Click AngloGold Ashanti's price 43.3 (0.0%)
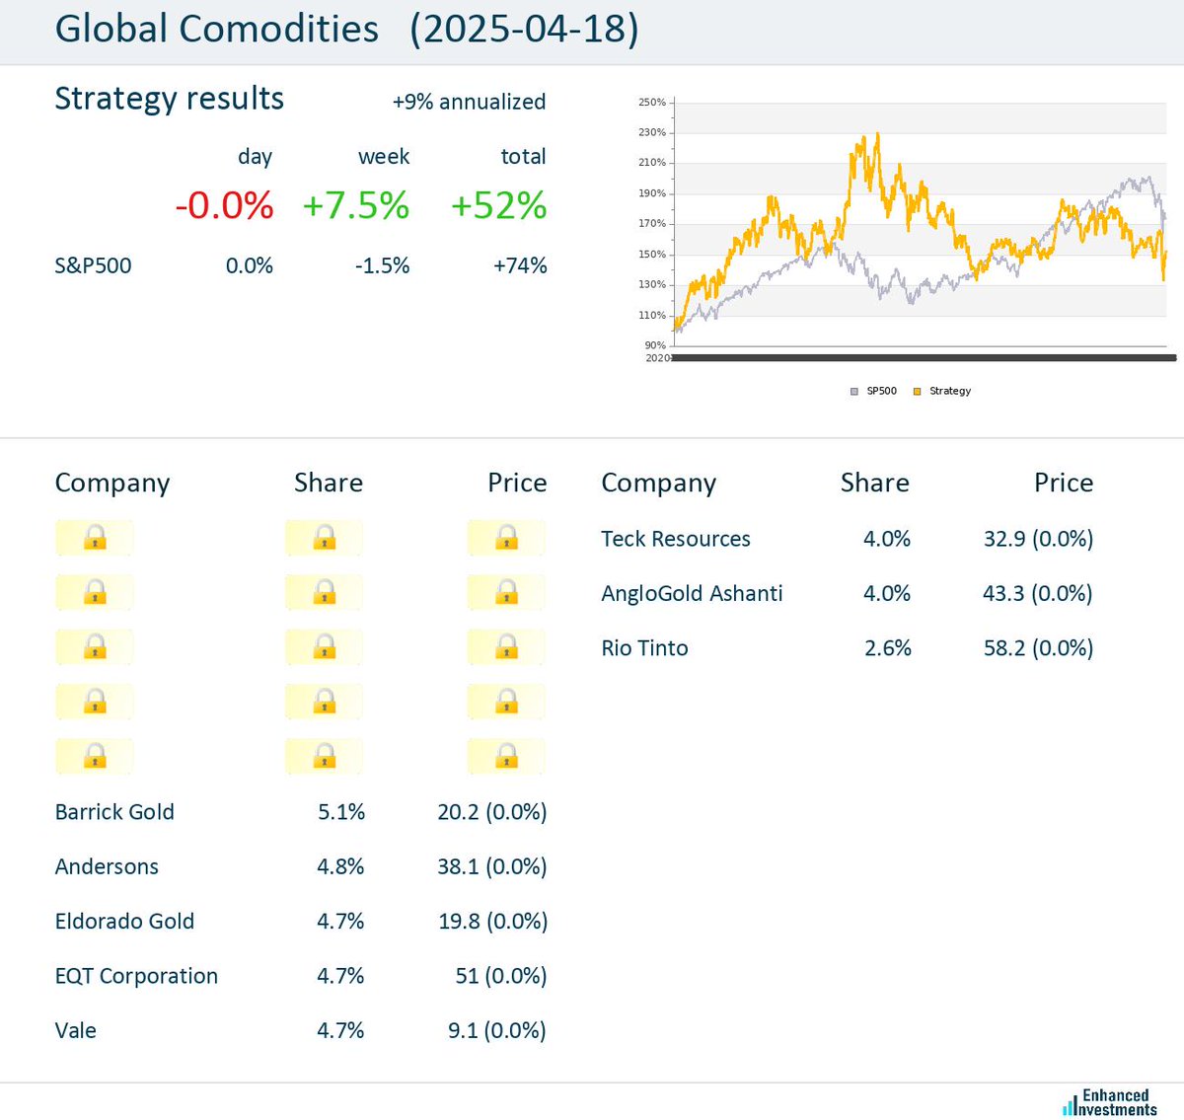Viewport: 1184px width, 1120px height. click(x=1038, y=593)
